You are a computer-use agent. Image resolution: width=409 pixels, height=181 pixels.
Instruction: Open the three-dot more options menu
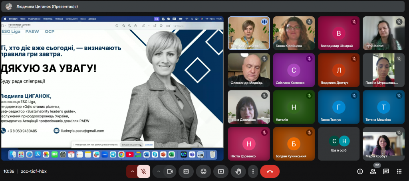[x=253, y=171]
